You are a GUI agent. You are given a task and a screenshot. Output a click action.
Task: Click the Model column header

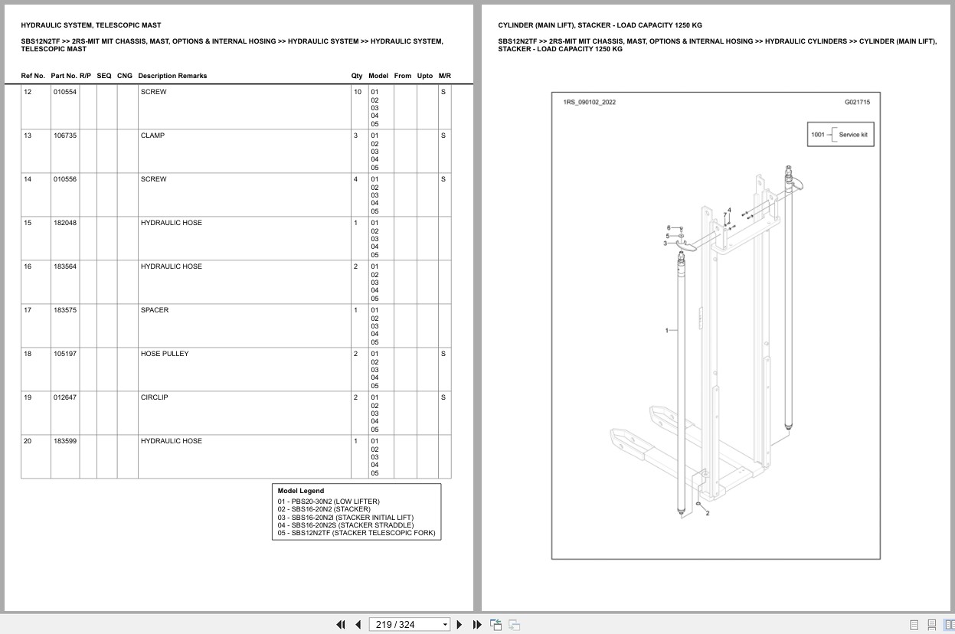pyautogui.click(x=378, y=76)
